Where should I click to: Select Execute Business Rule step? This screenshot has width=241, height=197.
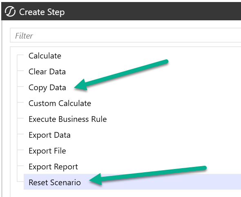coord(68,119)
